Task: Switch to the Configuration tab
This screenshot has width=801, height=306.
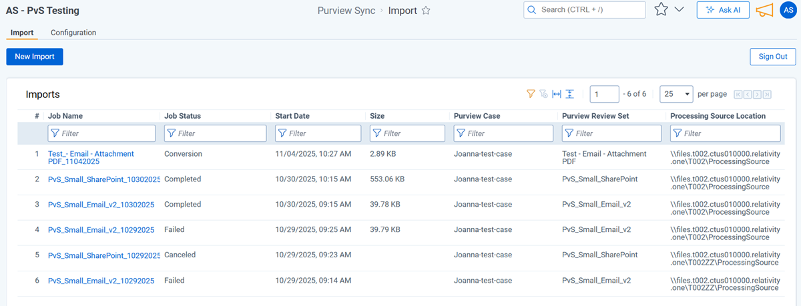Action: click(x=73, y=33)
